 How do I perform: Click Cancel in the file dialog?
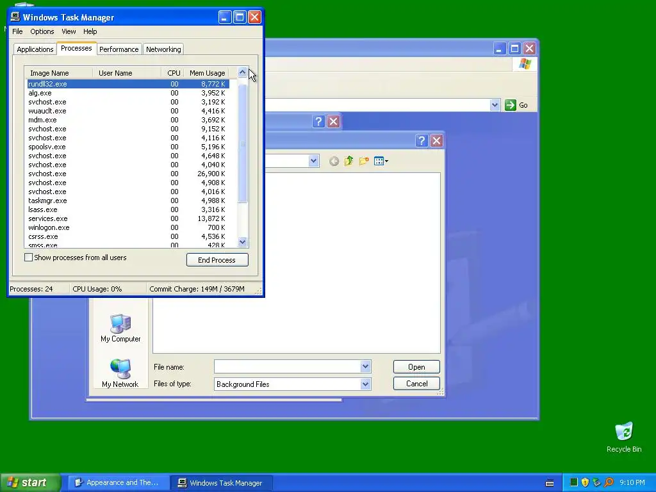click(416, 384)
